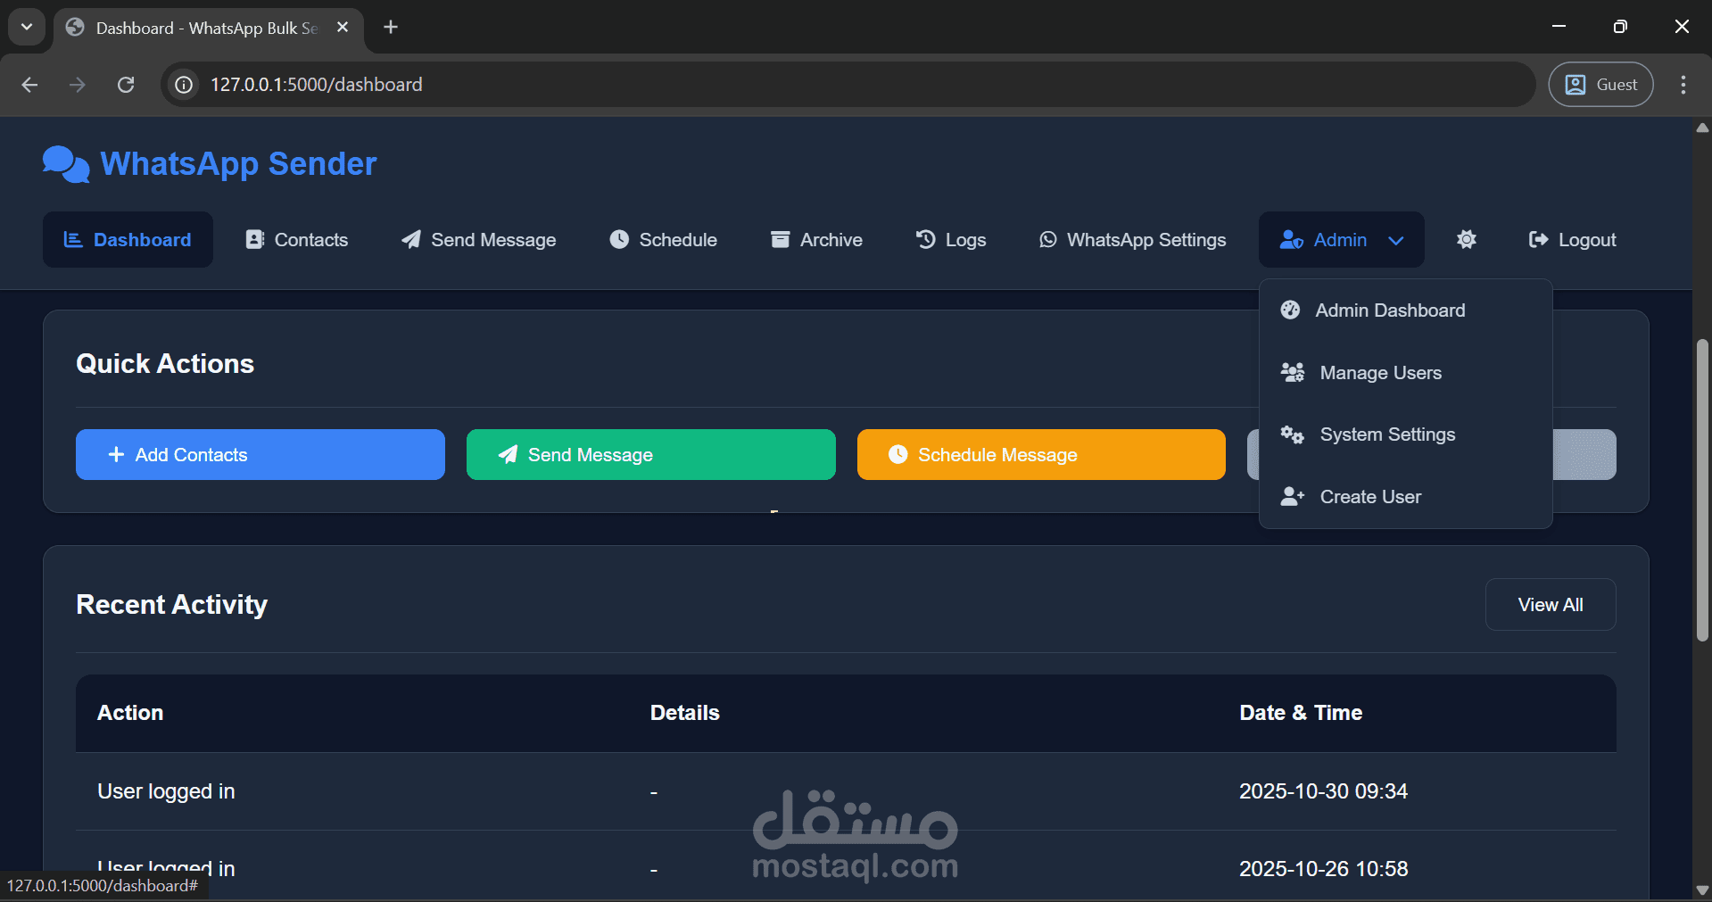The height and width of the screenshot is (902, 1712).
Task: View the Logs page
Action: point(951,240)
